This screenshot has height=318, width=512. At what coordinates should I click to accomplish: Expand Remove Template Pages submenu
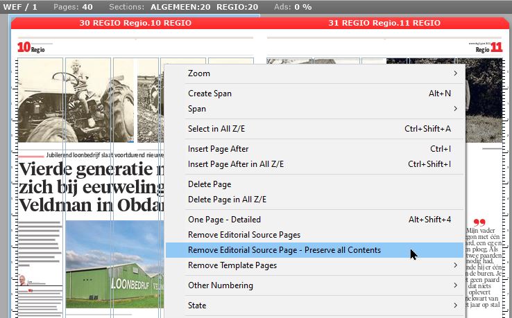pos(232,265)
